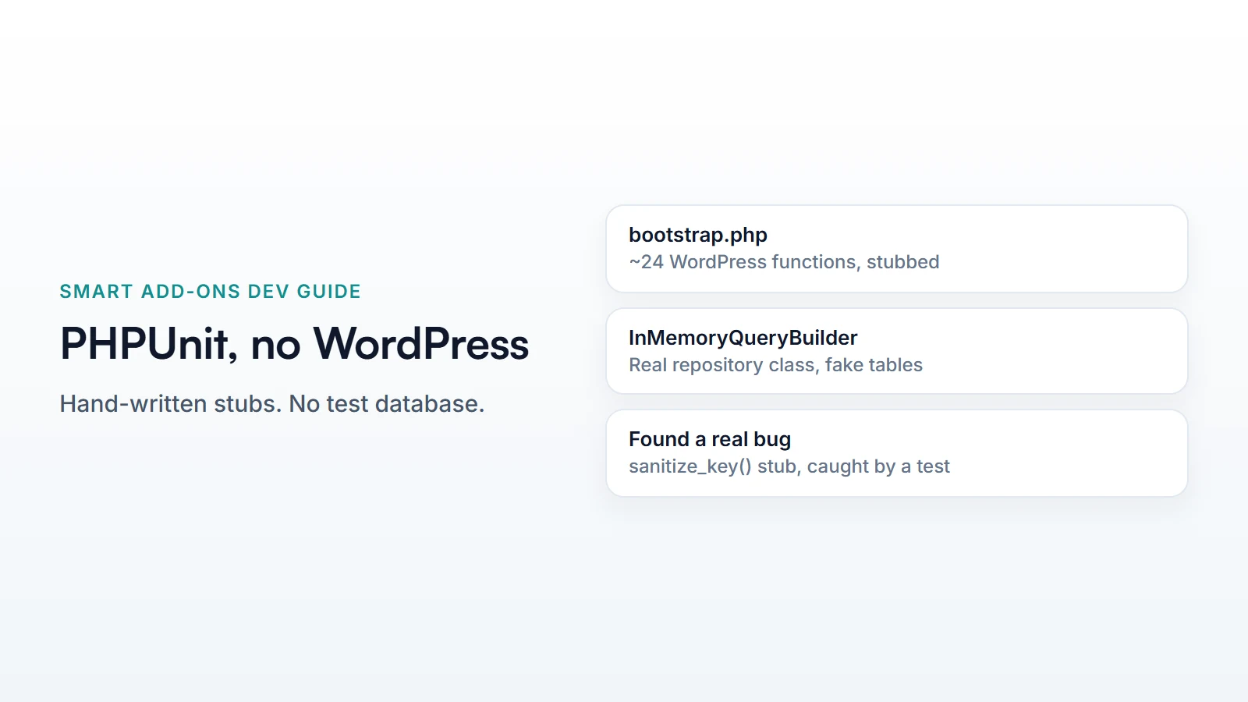Viewport: 1248px width, 702px height.
Task: Open the bootstrap.php card
Action: (897, 249)
